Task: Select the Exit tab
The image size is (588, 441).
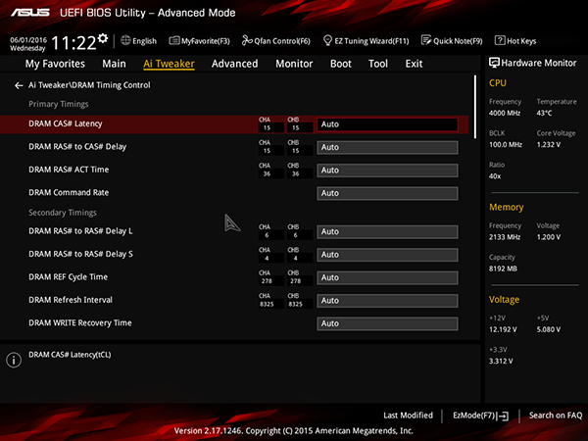Action: (414, 64)
